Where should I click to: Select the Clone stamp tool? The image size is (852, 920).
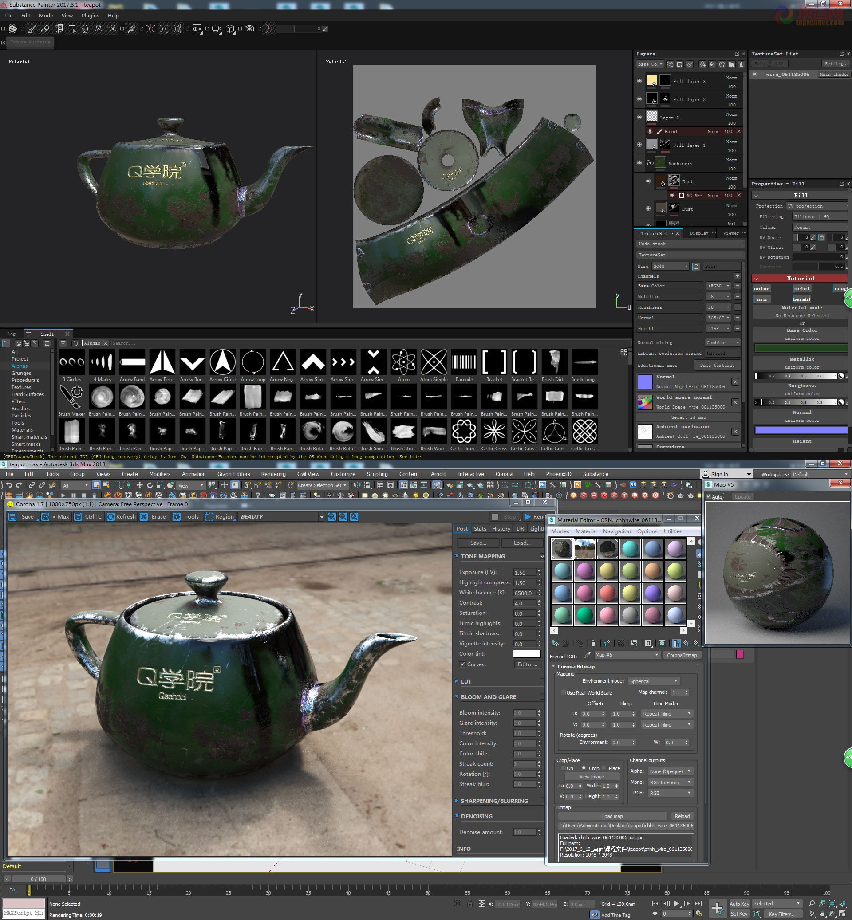click(x=98, y=29)
